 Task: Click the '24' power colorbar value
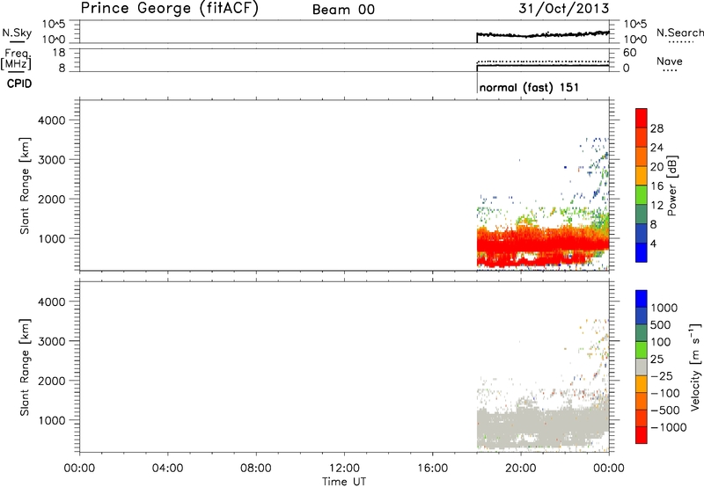[x=656, y=148]
